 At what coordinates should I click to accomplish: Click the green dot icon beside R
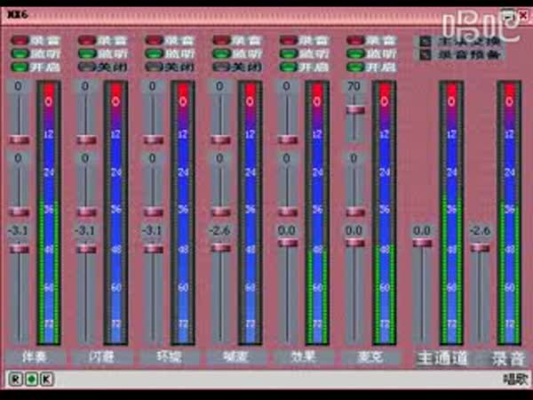(31, 378)
